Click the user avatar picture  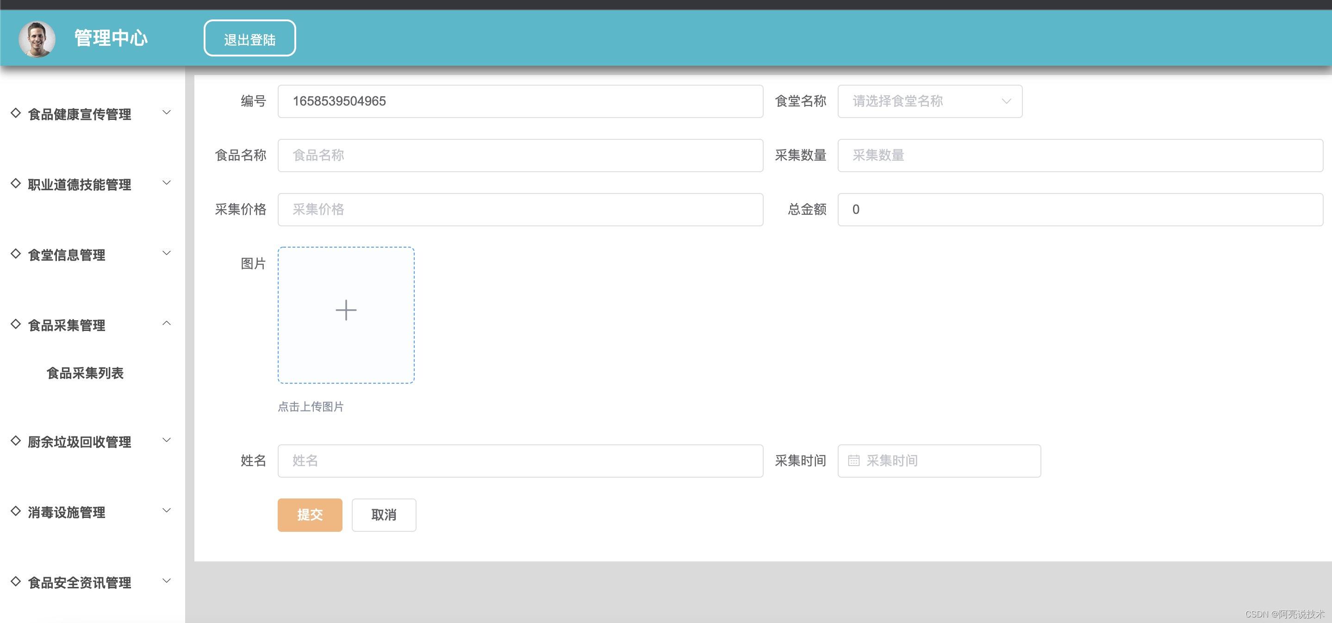(37, 39)
